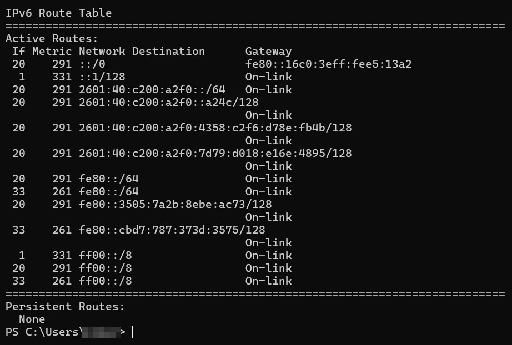
Task: Click the PowerShell prompt cursor
Action: (132, 332)
